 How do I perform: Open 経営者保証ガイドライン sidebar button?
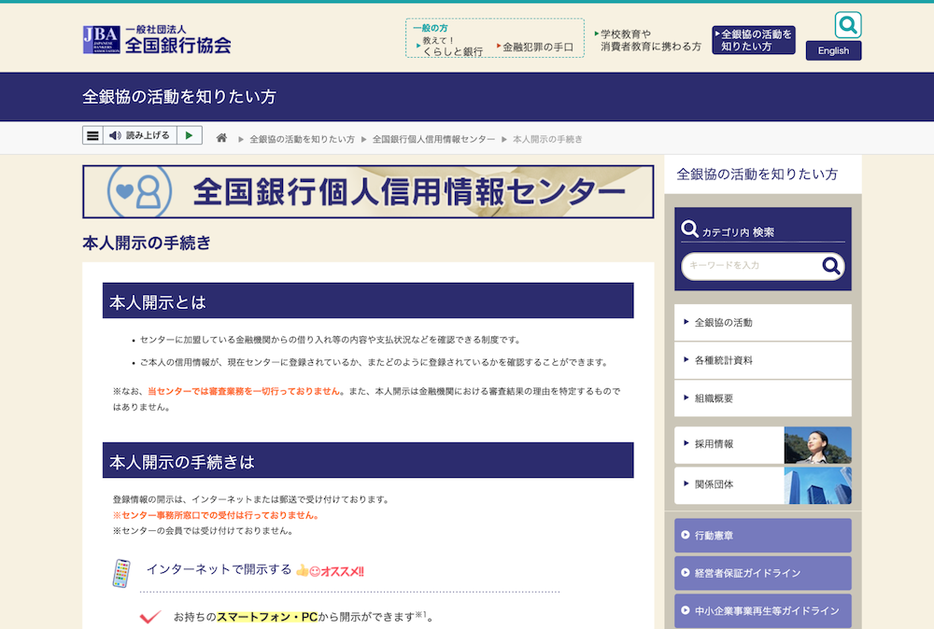[762, 573]
